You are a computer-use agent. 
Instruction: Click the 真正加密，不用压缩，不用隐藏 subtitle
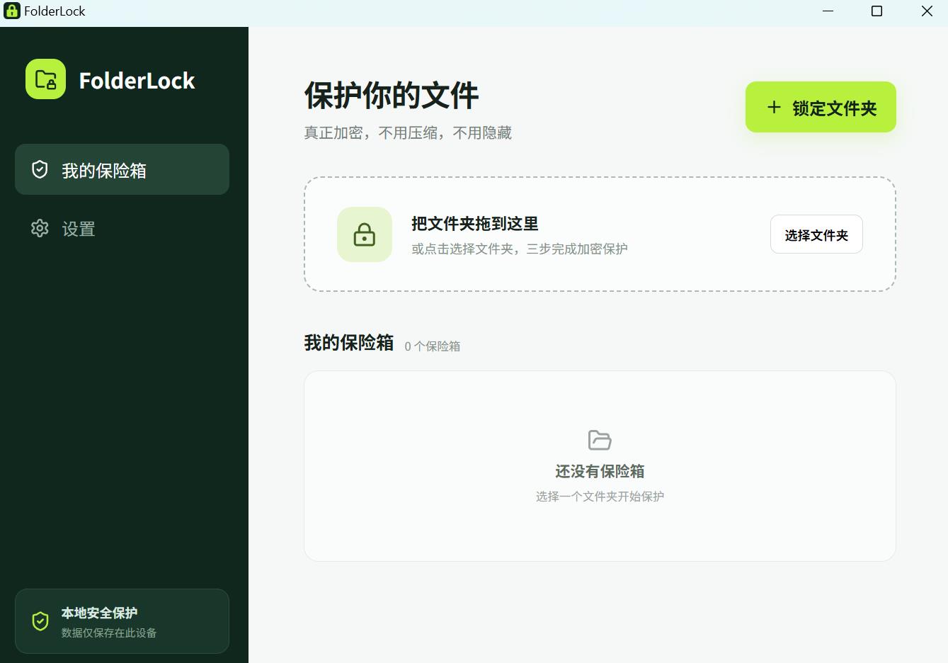(x=408, y=133)
